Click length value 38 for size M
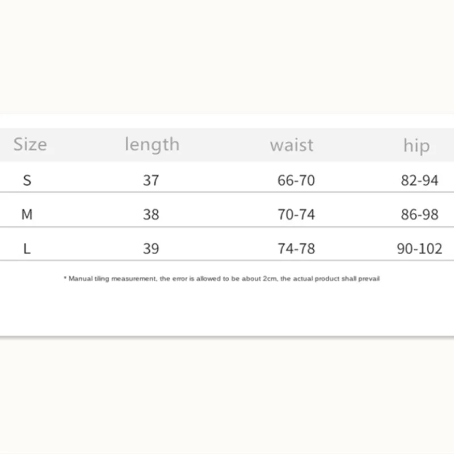 pos(151,215)
